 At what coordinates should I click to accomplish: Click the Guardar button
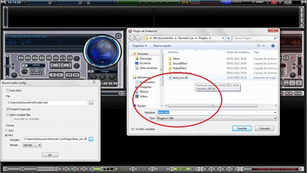242,128
